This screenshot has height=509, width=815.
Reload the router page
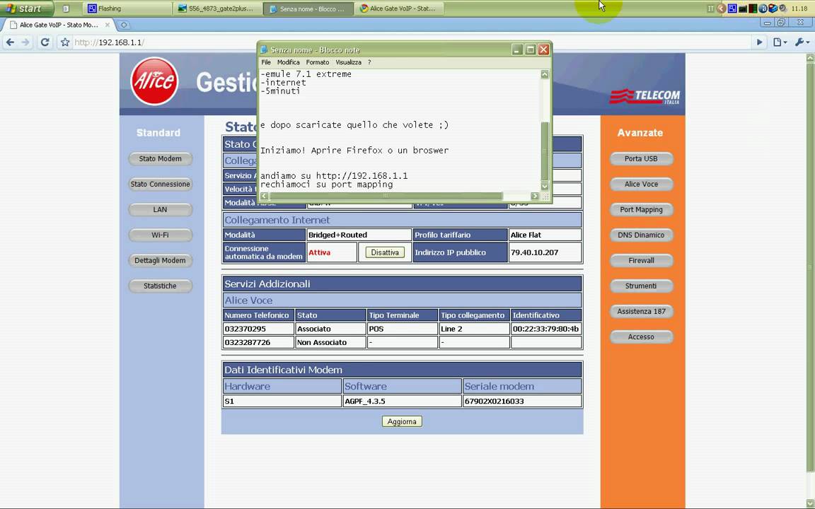45,42
